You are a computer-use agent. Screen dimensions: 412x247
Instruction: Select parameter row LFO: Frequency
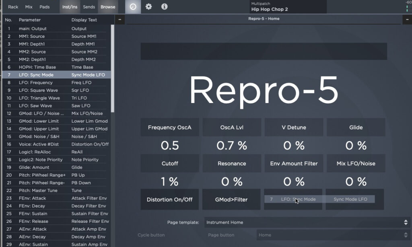56,82
